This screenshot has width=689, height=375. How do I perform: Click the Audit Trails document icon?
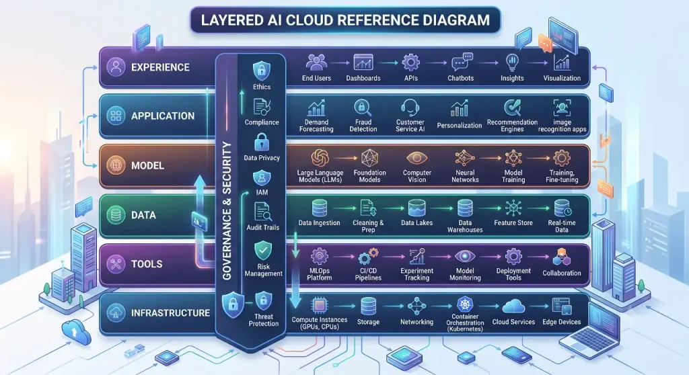(262, 212)
